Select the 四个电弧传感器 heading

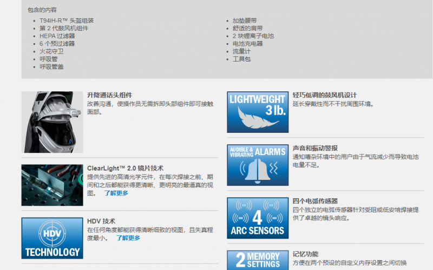pyautogui.click(x=315, y=201)
